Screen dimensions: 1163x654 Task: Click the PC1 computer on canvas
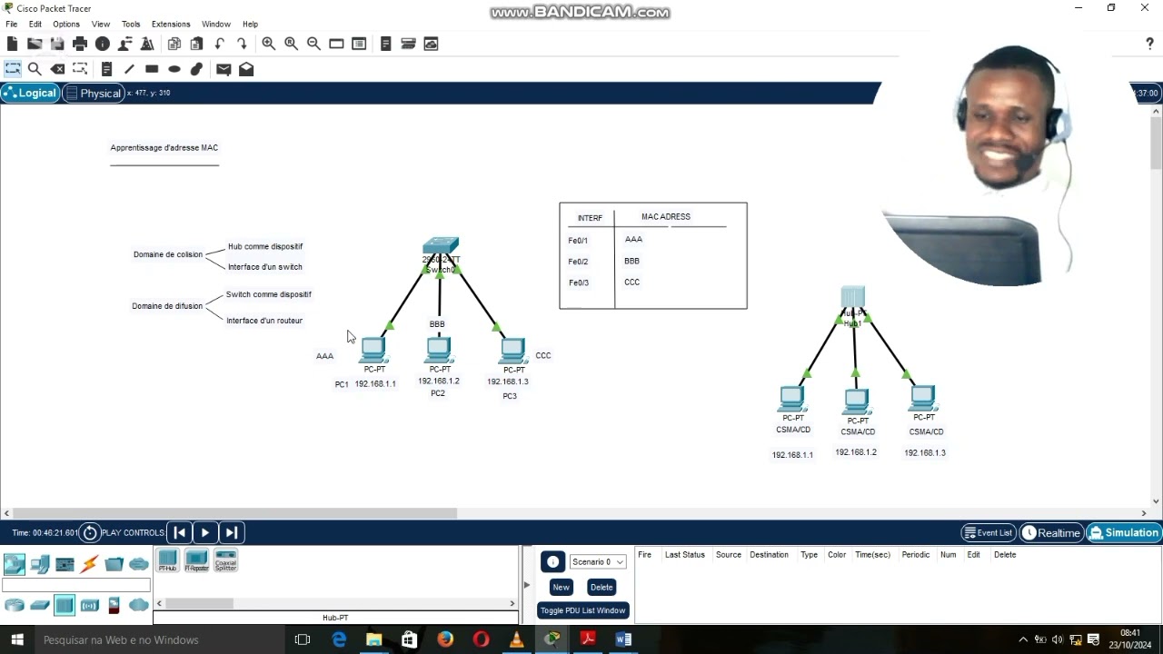point(373,350)
